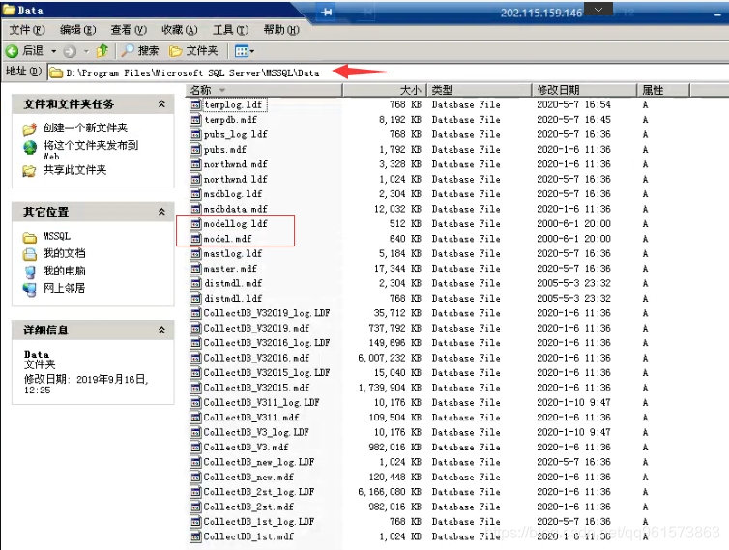Click the Back navigation arrow icon
The image size is (729, 550).
(13, 51)
